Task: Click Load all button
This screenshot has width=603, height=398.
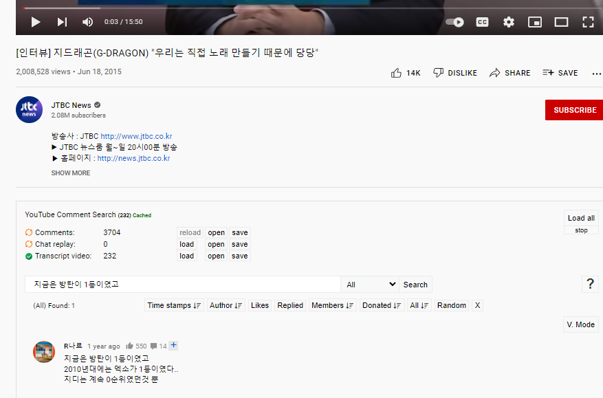Action: pyautogui.click(x=581, y=218)
